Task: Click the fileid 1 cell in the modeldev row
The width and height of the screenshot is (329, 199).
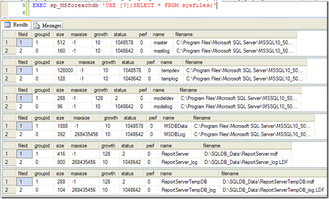Action: coord(25,98)
